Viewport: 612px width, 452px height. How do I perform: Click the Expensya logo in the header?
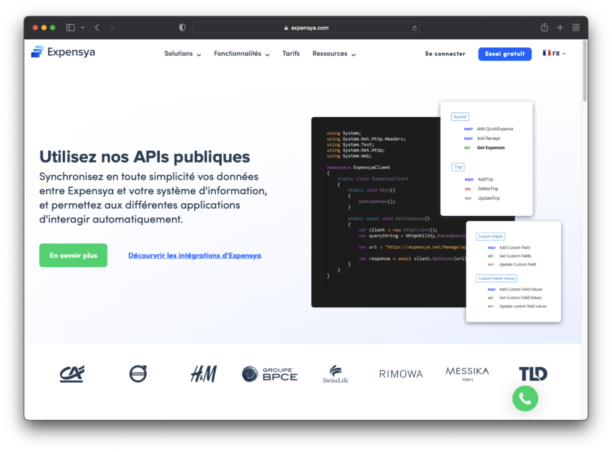(63, 53)
